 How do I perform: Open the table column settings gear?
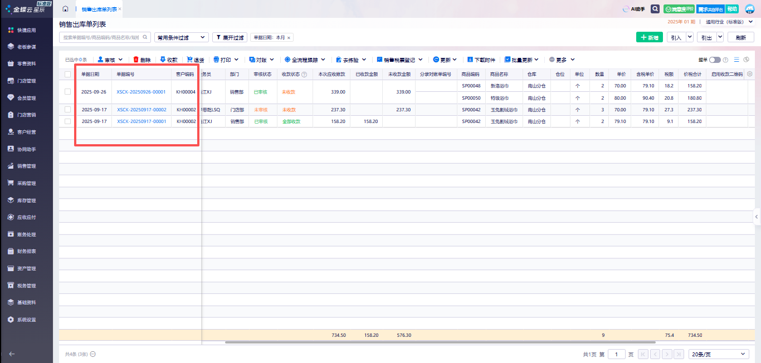click(749, 74)
